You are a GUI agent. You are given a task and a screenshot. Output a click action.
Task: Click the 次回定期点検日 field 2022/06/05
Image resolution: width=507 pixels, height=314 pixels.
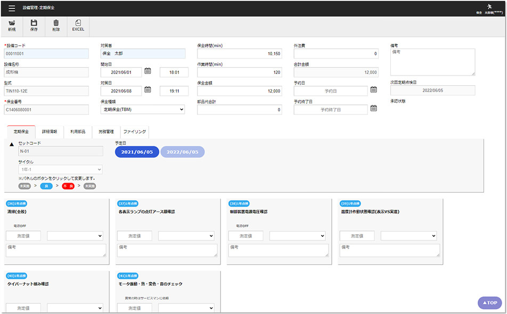pyautogui.click(x=432, y=90)
